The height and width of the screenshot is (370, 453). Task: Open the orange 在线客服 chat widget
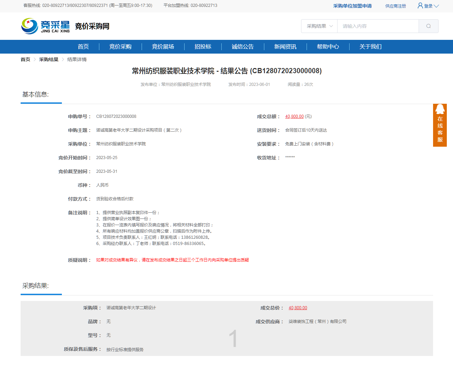coord(440,125)
